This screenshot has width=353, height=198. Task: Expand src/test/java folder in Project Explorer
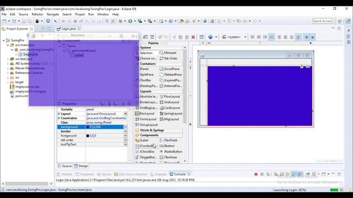pyautogui.click(x=8, y=59)
